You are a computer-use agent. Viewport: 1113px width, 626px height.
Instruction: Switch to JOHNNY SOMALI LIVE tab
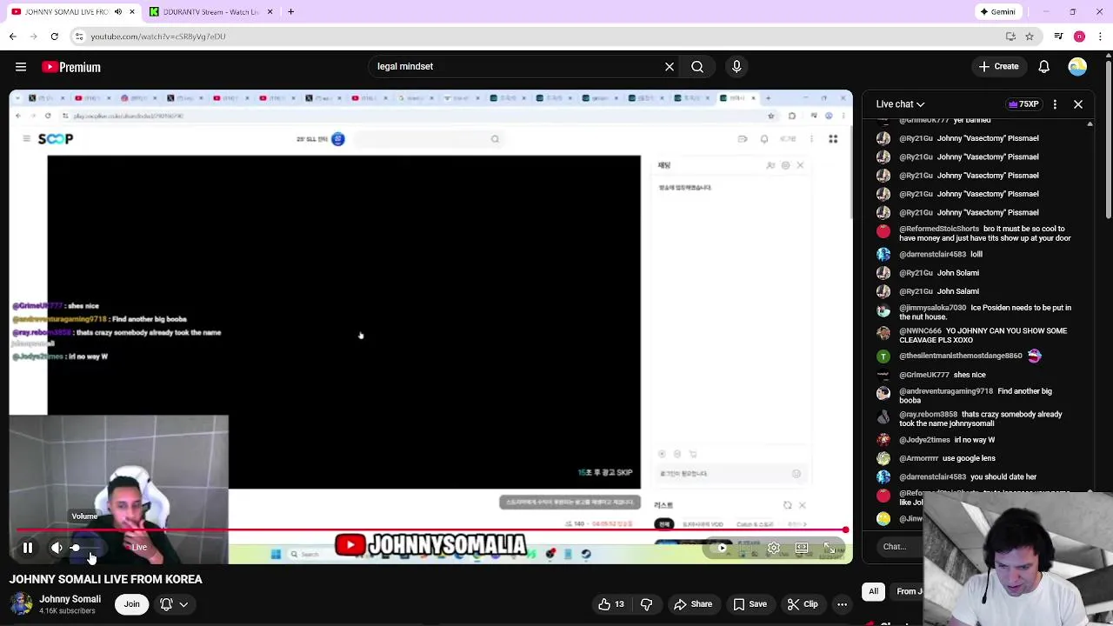pos(71,11)
